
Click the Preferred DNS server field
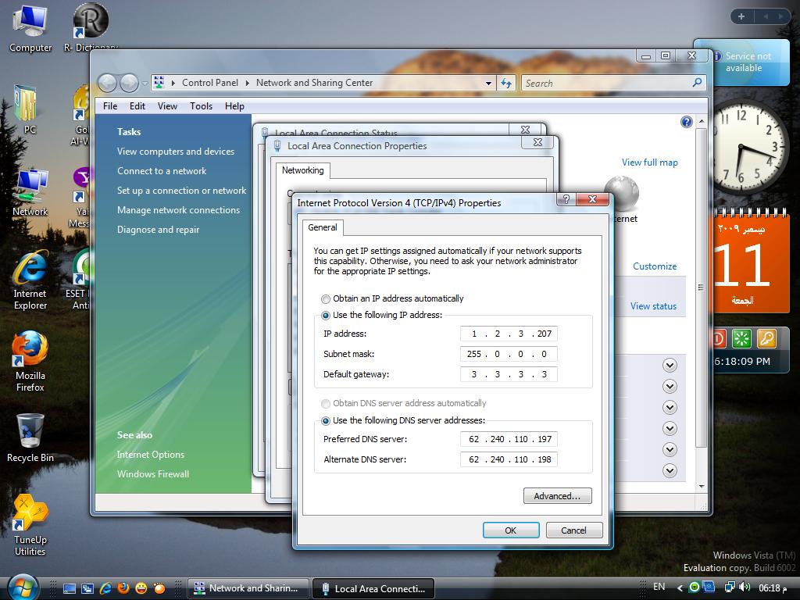click(x=509, y=440)
